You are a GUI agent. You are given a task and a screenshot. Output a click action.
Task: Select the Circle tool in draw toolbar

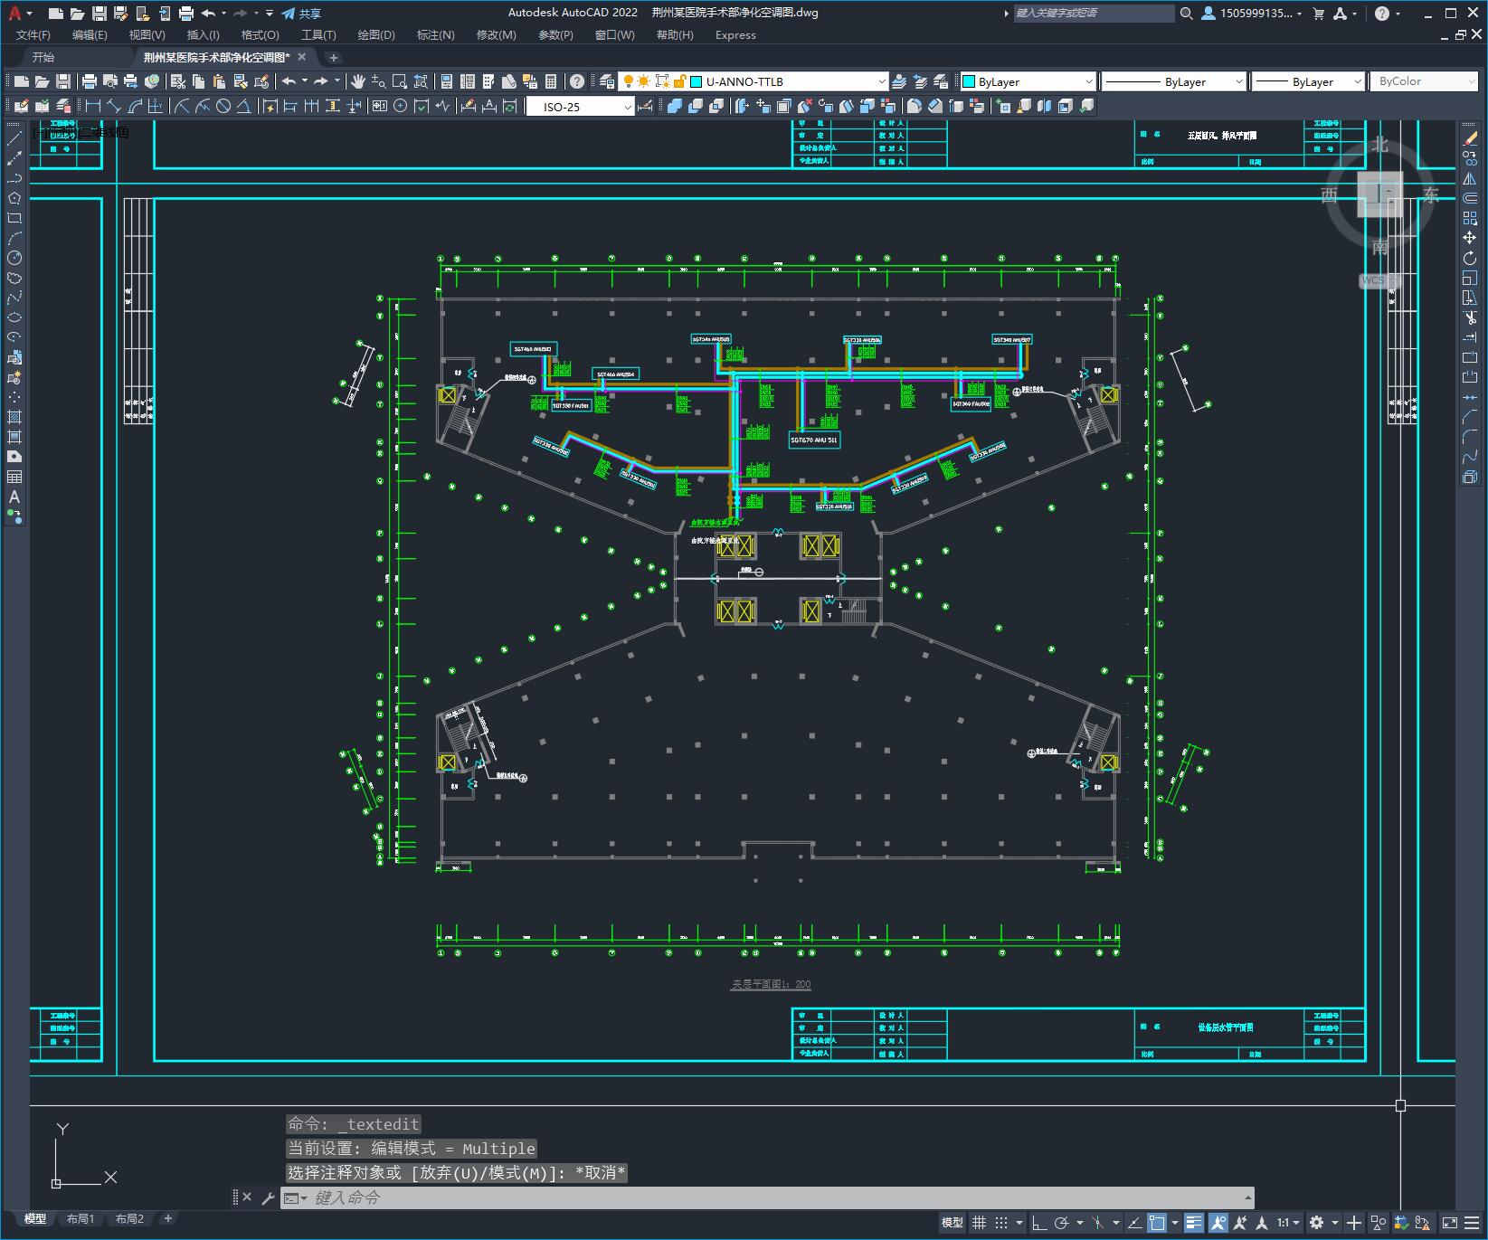tap(14, 258)
